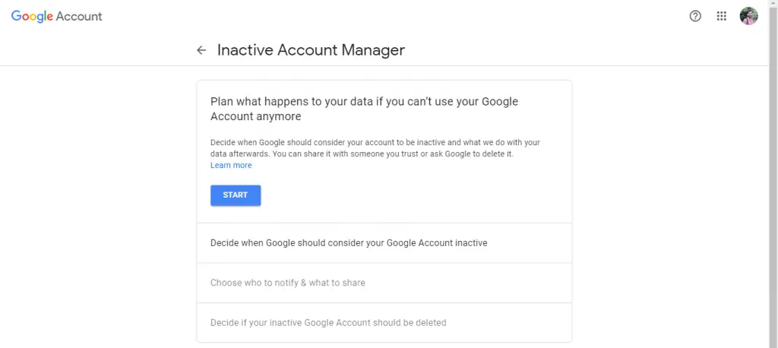Click the profile avatar picture
The height and width of the screenshot is (348, 778).
(748, 17)
